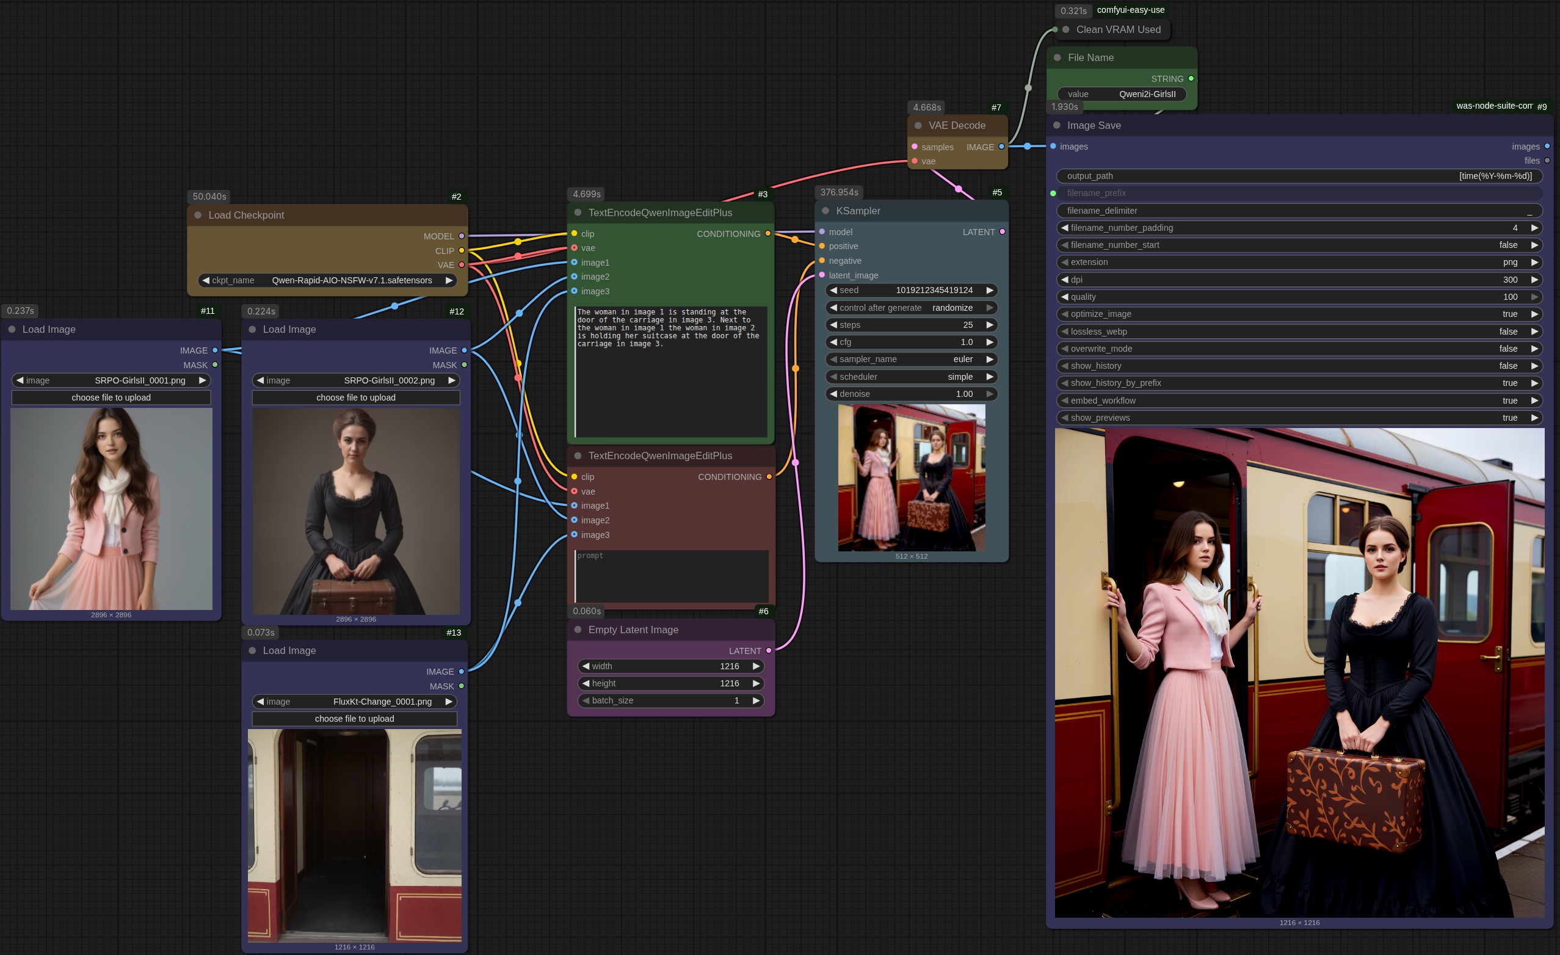The width and height of the screenshot is (1560, 955).
Task: Collapse the Image Save node dot
Action: [1056, 125]
